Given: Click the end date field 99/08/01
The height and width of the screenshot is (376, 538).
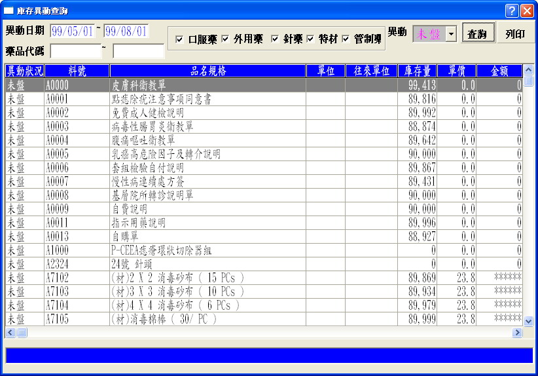Looking at the screenshot, I should (x=126, y=31).
